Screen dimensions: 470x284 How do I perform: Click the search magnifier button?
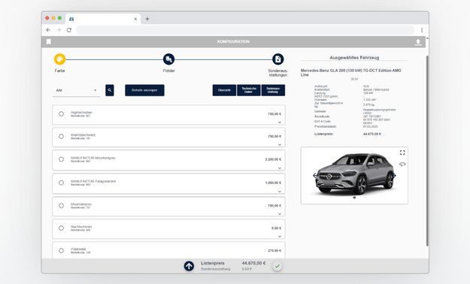click(110, 90)
